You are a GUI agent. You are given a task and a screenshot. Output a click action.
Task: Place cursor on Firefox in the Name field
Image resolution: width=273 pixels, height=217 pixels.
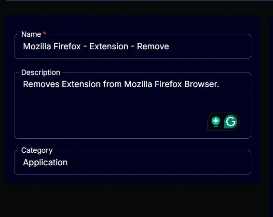(x=67, y=46)
